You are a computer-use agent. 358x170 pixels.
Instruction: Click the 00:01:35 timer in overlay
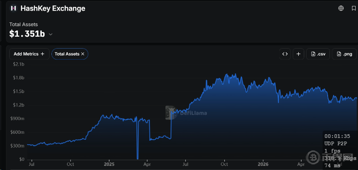(337, 136)
